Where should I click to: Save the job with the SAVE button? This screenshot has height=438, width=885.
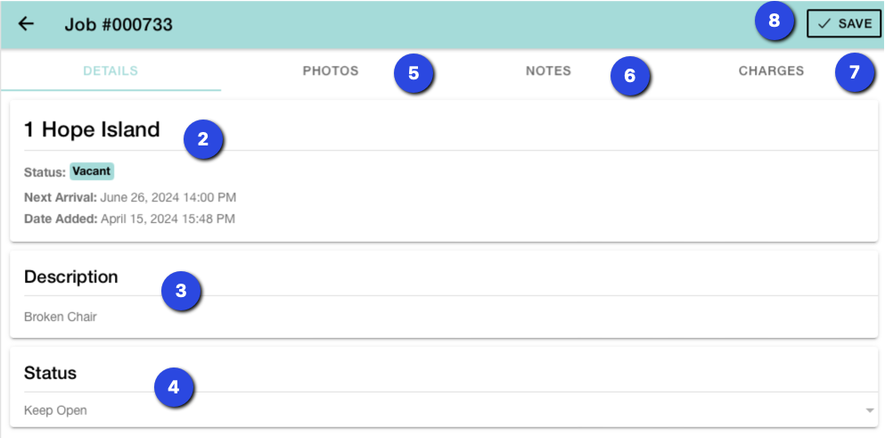pos(843,24)
